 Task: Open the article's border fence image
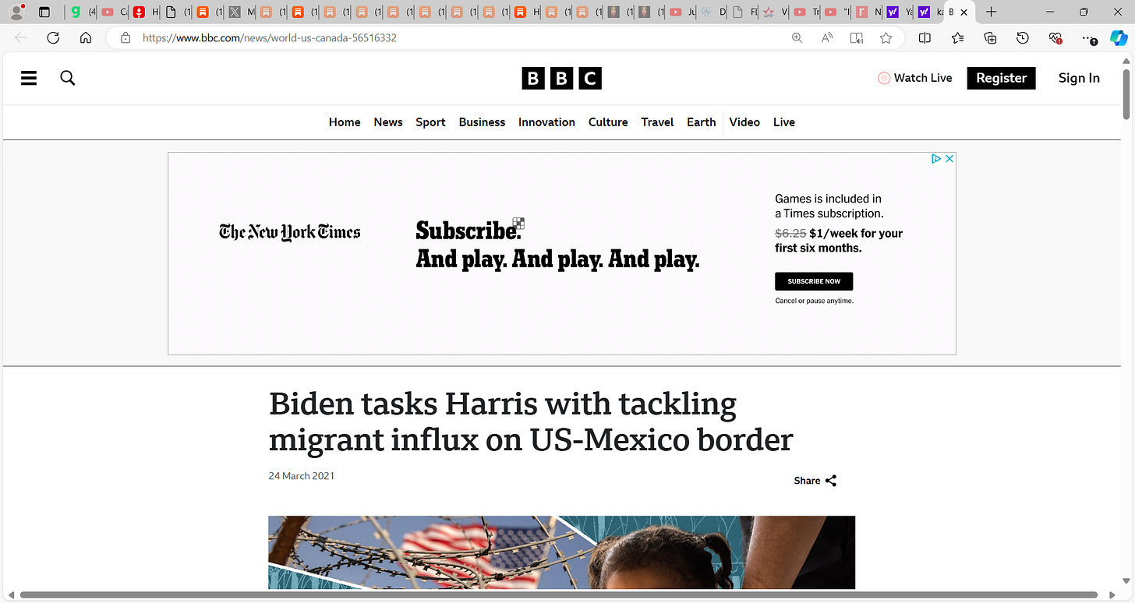coord(561,552)
